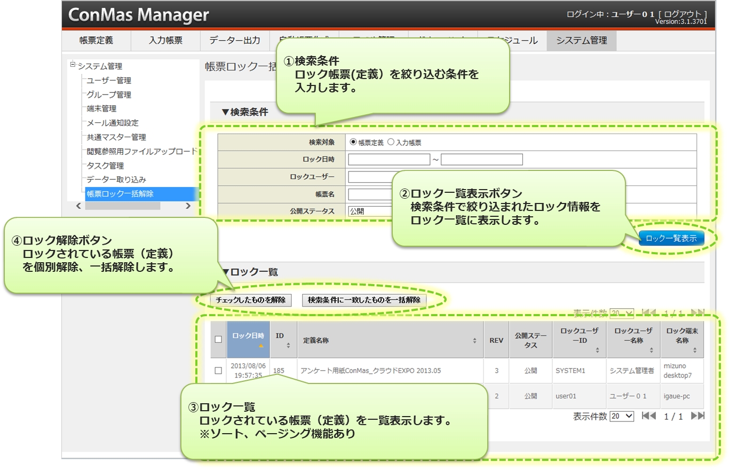
Task: Sort by ロックユーザーID column arrows
Action: pos(597,350)
